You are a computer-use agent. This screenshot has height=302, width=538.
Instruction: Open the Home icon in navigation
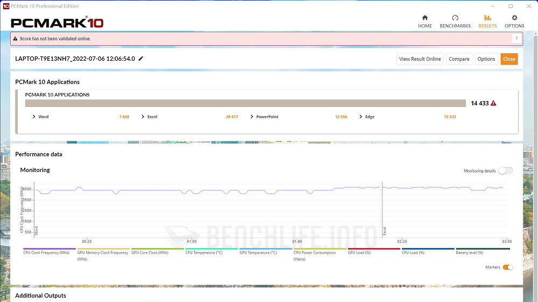tap(424, 18)
